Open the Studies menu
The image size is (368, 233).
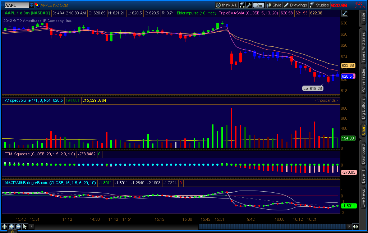(x=319, y=5)
